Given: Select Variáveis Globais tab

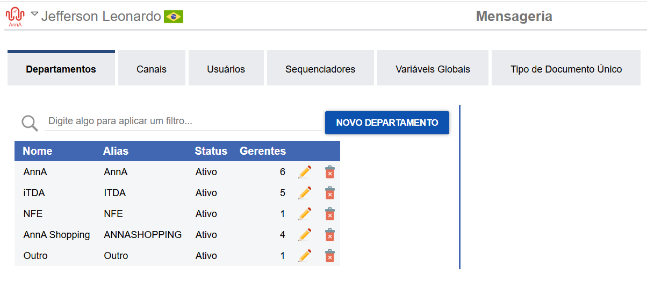Looking at the screenshot, I should pos(433,69).
